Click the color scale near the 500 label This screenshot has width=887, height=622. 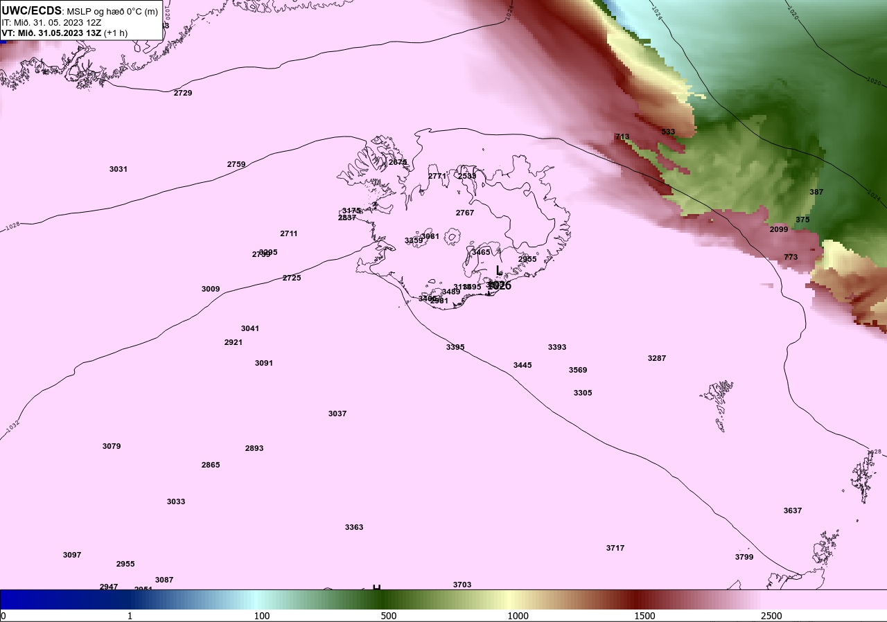click(389, 599)
